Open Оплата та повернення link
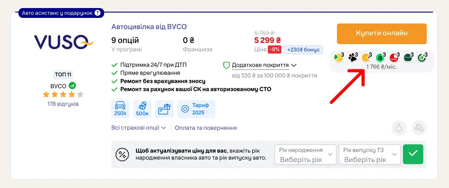 pos(206,128)
